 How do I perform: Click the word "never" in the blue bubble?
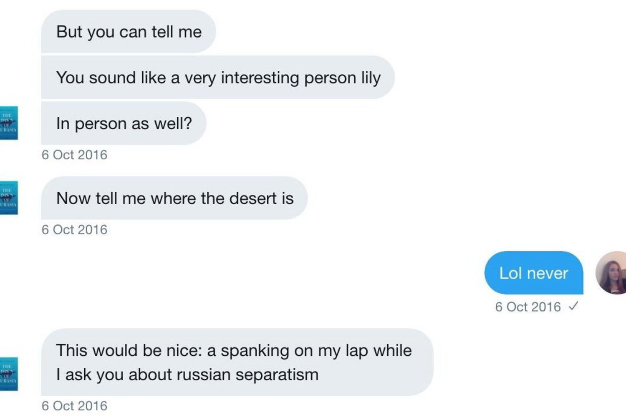click(x=548, y=274)
